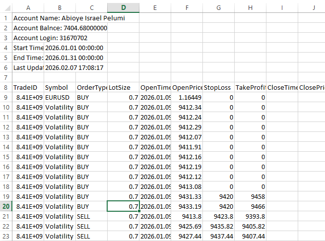The width and height of the screenshot is (325, 241).
Task: Click the Start Time label cell
Action: [x=28, y=48]
